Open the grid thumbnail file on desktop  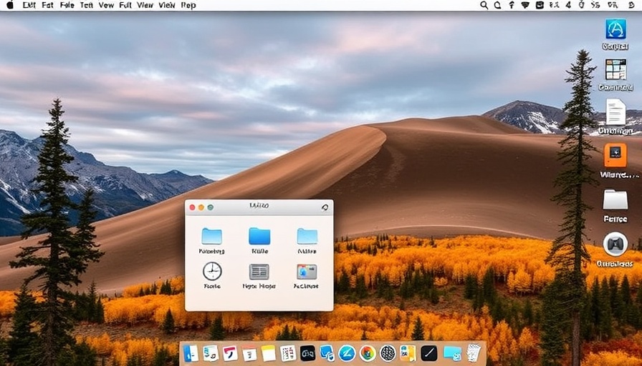(615, 69)
